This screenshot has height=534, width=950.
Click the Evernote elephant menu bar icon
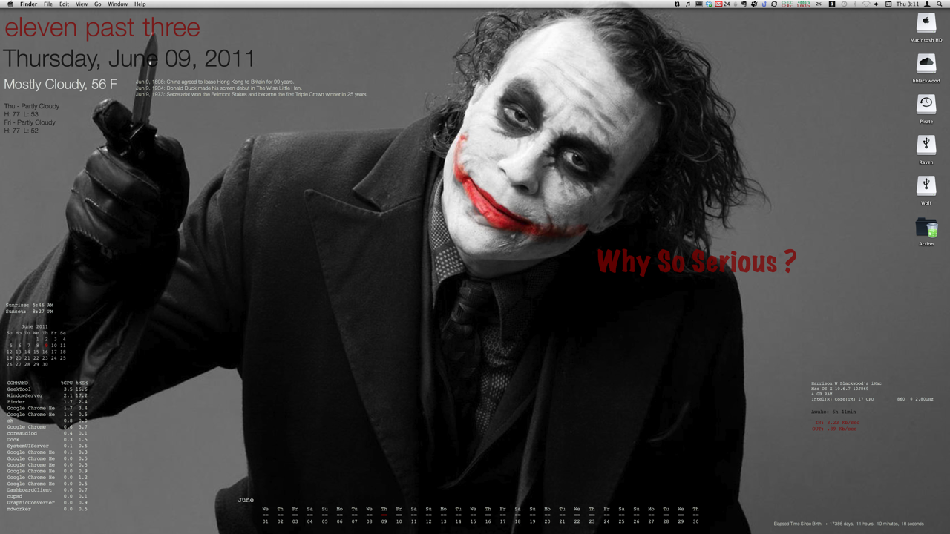click(x=744, y=4)
